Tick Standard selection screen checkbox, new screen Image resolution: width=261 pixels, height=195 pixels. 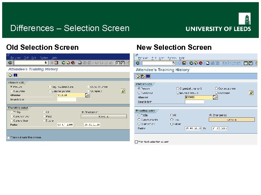coord(136,142)
